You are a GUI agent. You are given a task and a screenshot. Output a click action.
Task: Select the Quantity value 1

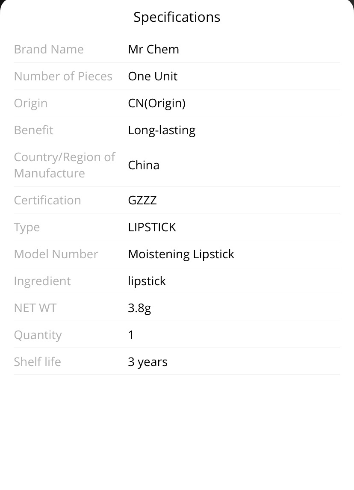[131, 335]
